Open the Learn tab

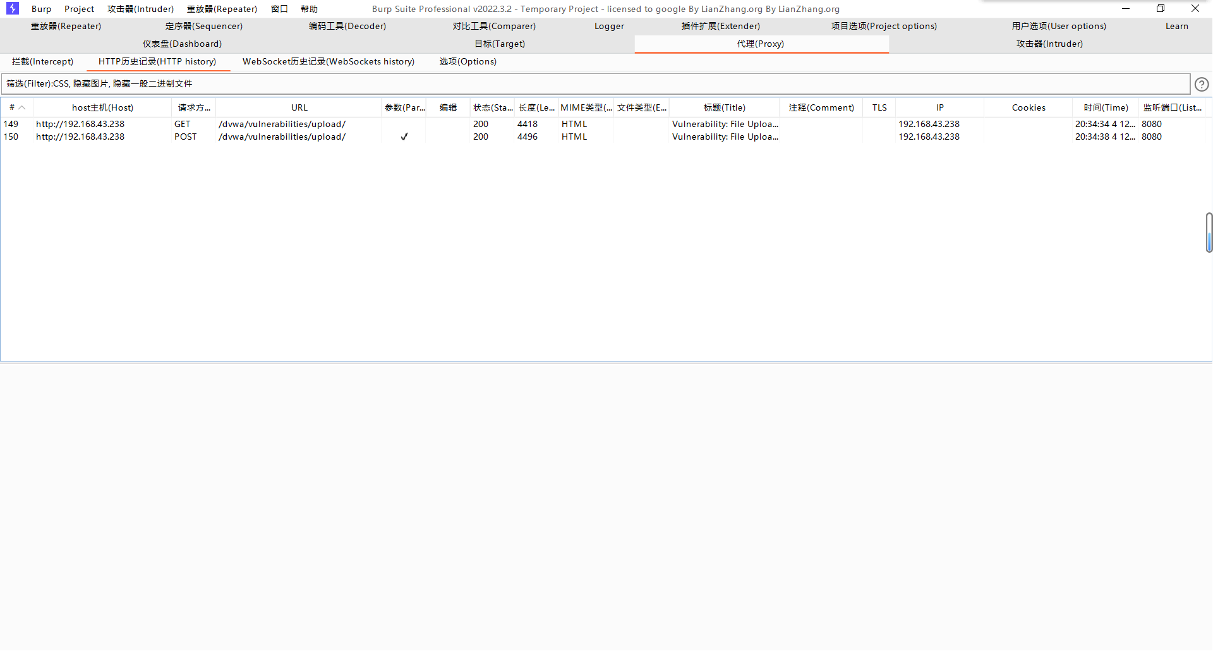(x=1177, y=26)
